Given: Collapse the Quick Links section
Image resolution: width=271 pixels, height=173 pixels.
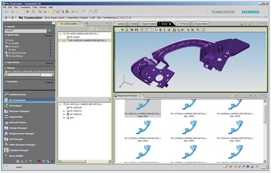Looking at the screenshot, I should 5,35.
